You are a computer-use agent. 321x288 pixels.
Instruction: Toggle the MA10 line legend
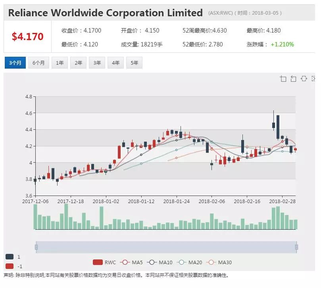point(160,262)
